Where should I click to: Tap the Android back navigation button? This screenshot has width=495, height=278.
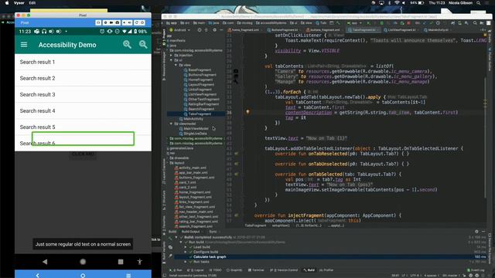coord(45,262)
